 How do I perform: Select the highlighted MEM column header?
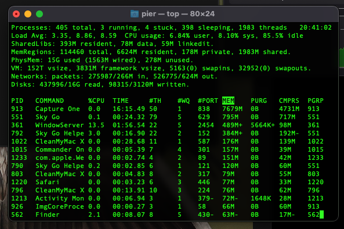228,101
